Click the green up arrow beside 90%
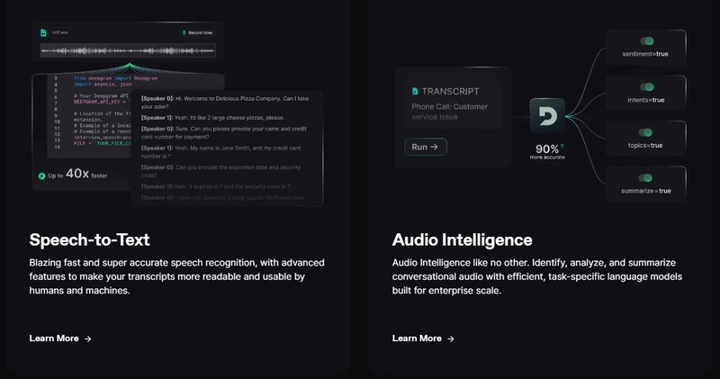The width and height of the screenshot is (720, 379). tap(563, 145)
